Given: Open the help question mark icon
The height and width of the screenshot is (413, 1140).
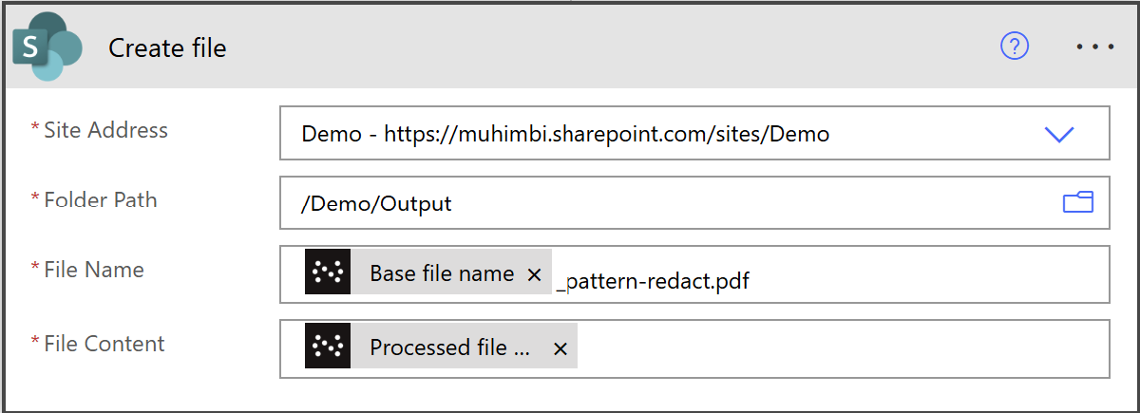Looking at the screenshot, I should click(x=1015, y=46).
